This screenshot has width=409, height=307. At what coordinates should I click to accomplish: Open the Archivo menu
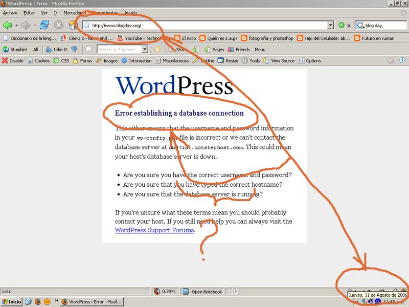click(x=10, y=12)
